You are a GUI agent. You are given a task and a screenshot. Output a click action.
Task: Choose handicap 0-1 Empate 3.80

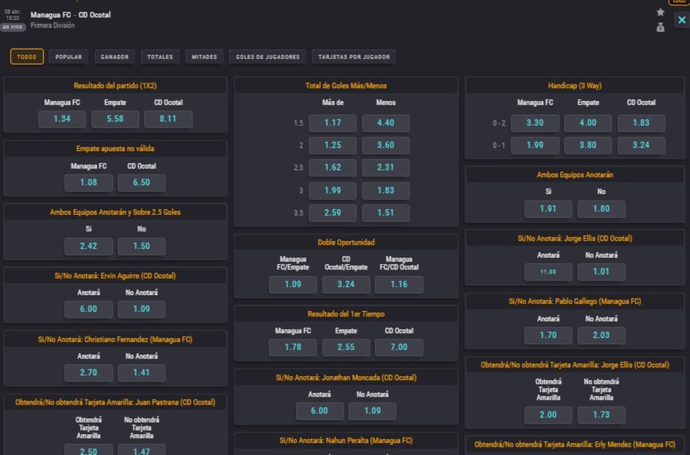[588, 145]
